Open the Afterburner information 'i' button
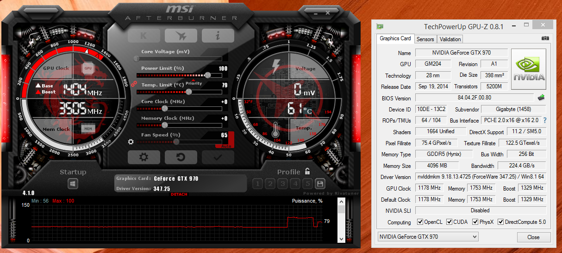The height and width of the screenshot is (253, 562). tap(218, 35)
